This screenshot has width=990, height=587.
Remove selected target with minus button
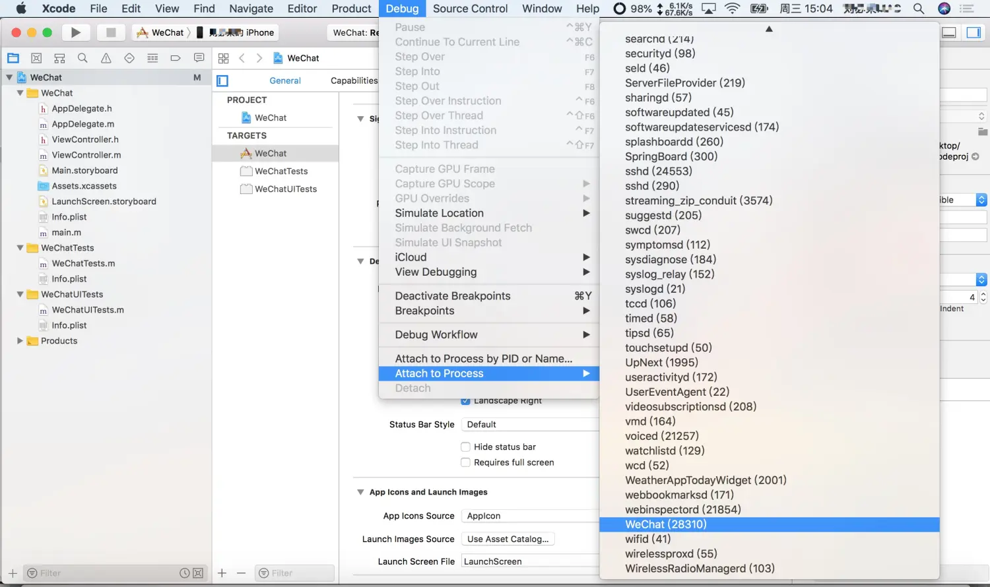[241, 573]
